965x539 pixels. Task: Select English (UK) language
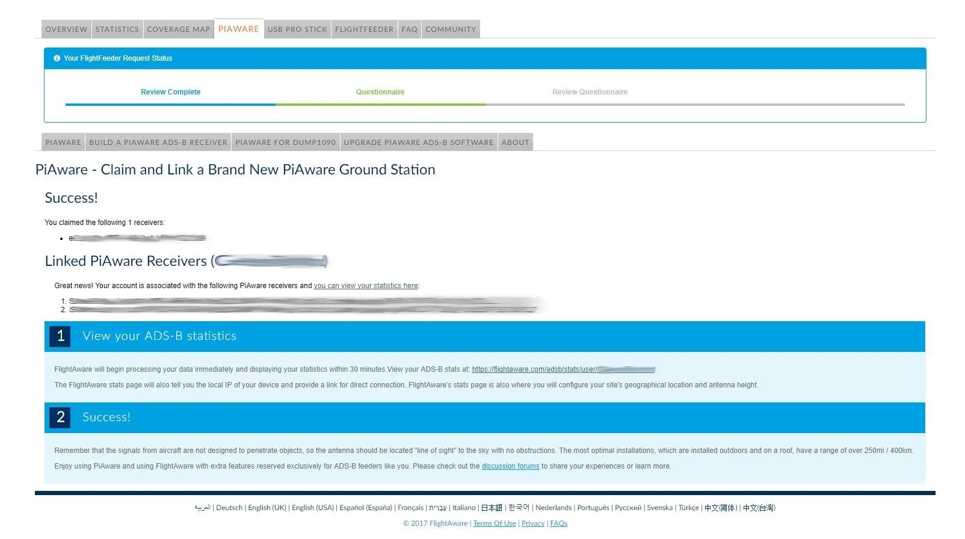click(x=267, y=508)
